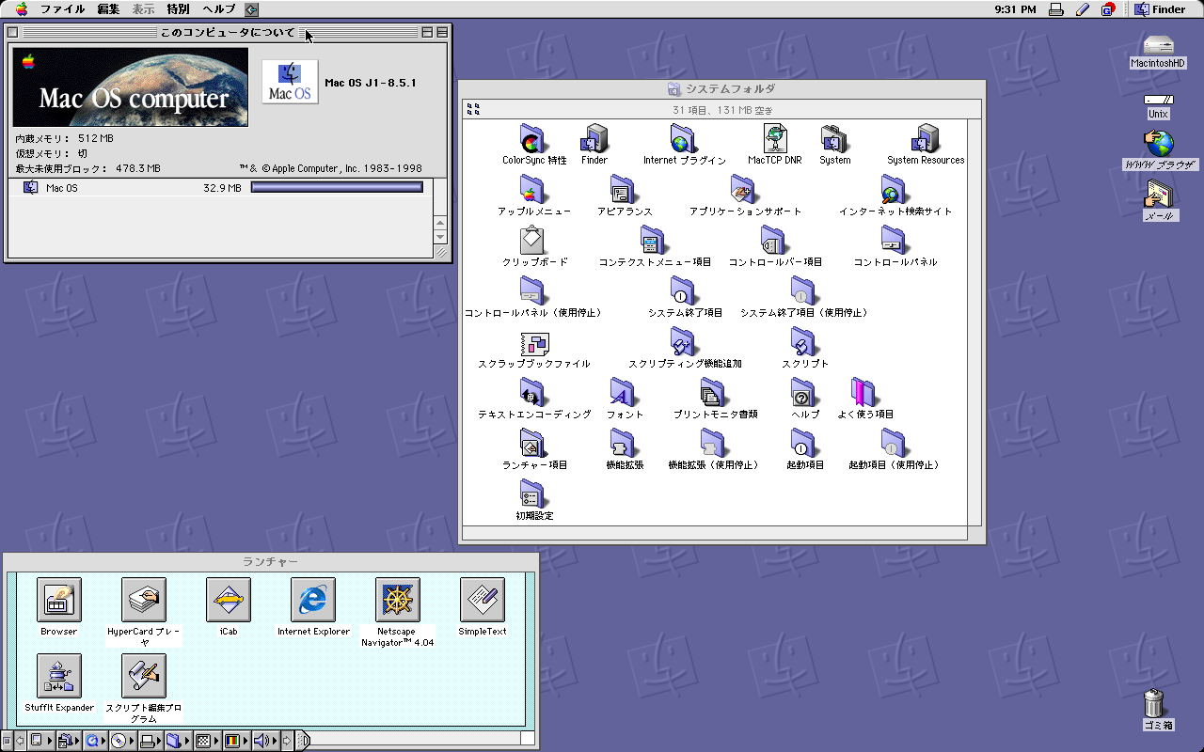Launch Browser from the ランチャー
Image resolution: width=1204 pixels, height=752 pixels.
click(x=59, y=600)
